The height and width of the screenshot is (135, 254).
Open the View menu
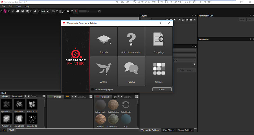(19, 6)
